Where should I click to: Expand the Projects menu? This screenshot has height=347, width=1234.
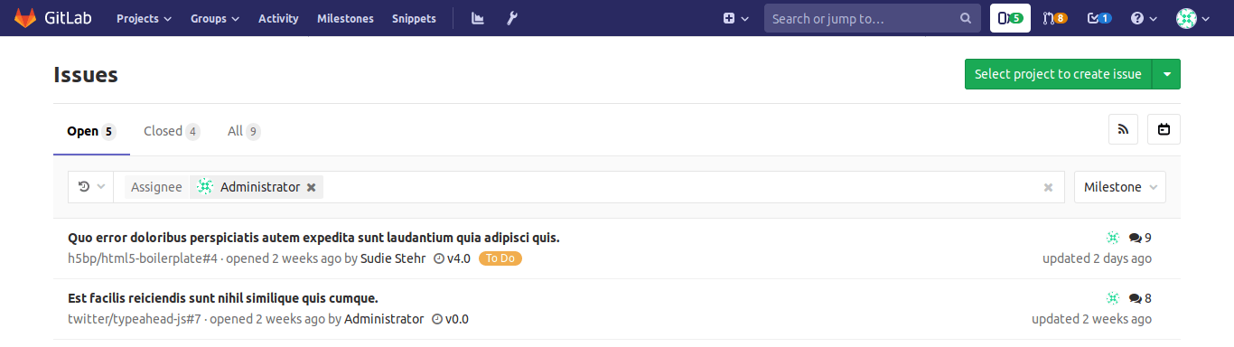tap(144, 18)
